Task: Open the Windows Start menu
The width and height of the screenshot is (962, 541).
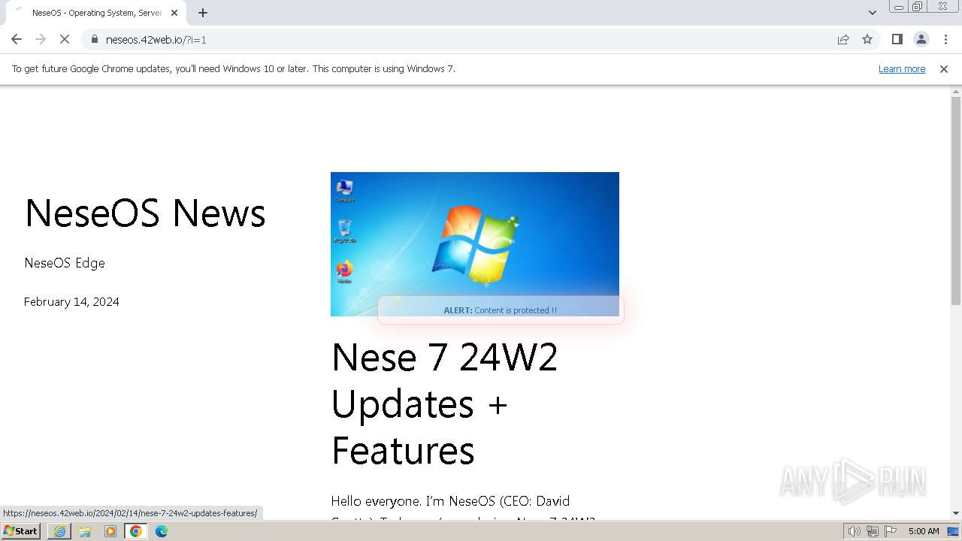Action: (x=21, y=531)
